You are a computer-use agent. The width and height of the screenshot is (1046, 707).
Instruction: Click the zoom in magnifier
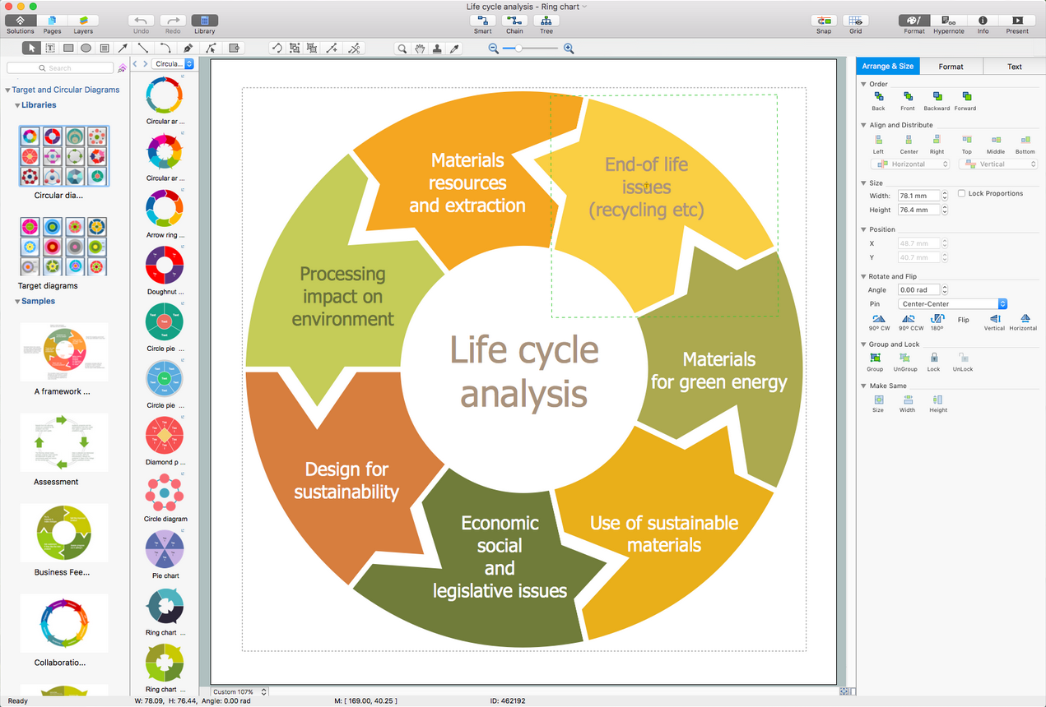[x=569, y=49]
